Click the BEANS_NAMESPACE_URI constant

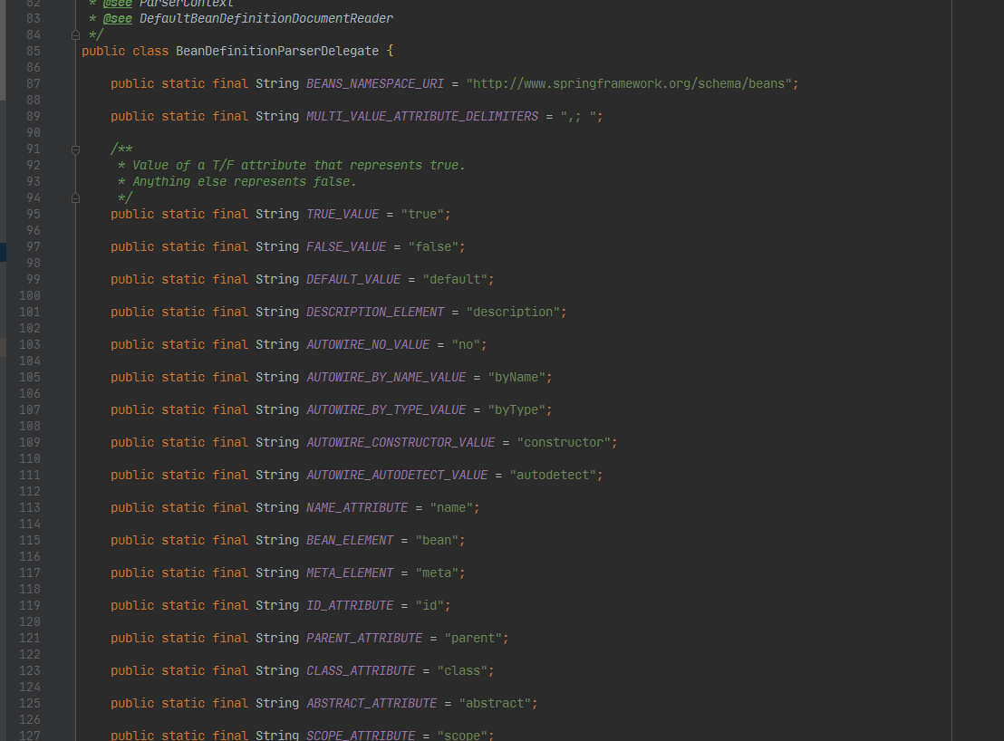point(375,84)
